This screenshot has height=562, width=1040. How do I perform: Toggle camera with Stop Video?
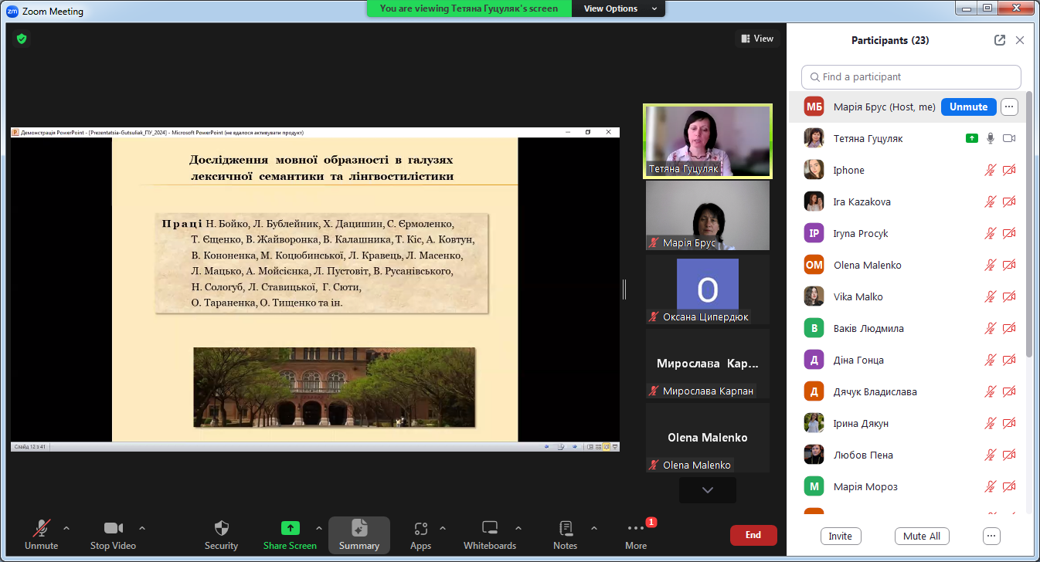[x=113, y=528]
